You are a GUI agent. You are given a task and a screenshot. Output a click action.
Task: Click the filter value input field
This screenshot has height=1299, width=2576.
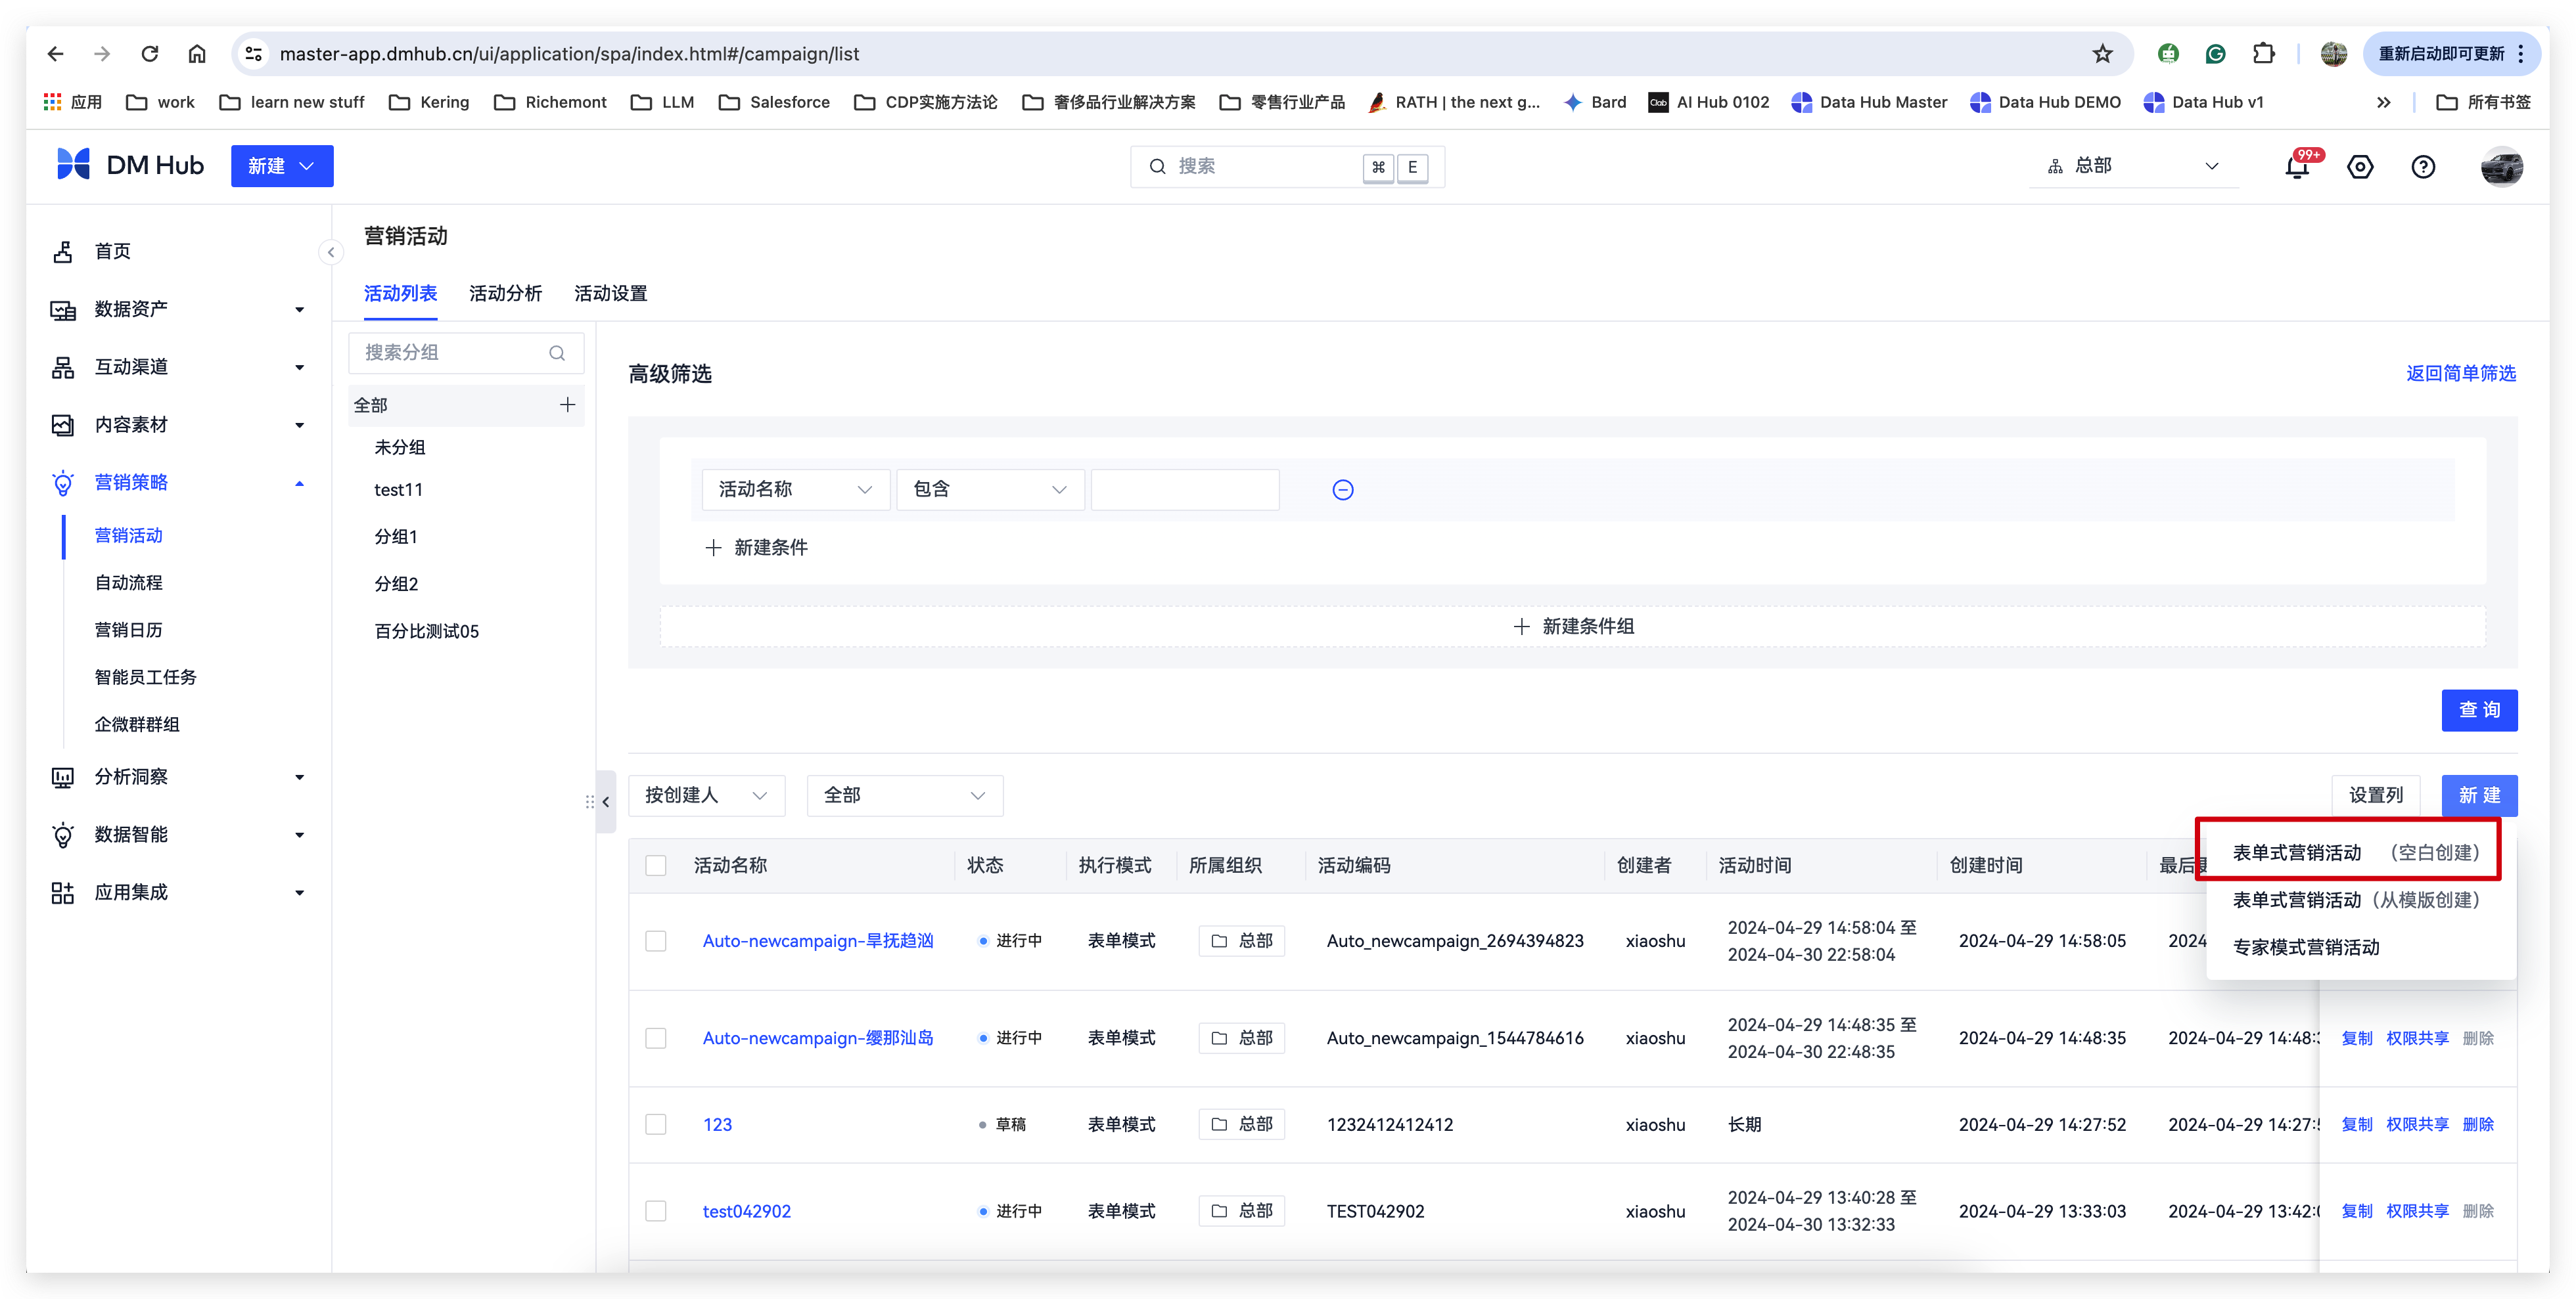coord(1185,490)
